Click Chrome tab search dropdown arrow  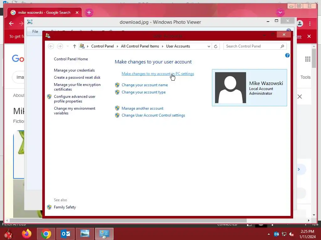coord(280,12)
